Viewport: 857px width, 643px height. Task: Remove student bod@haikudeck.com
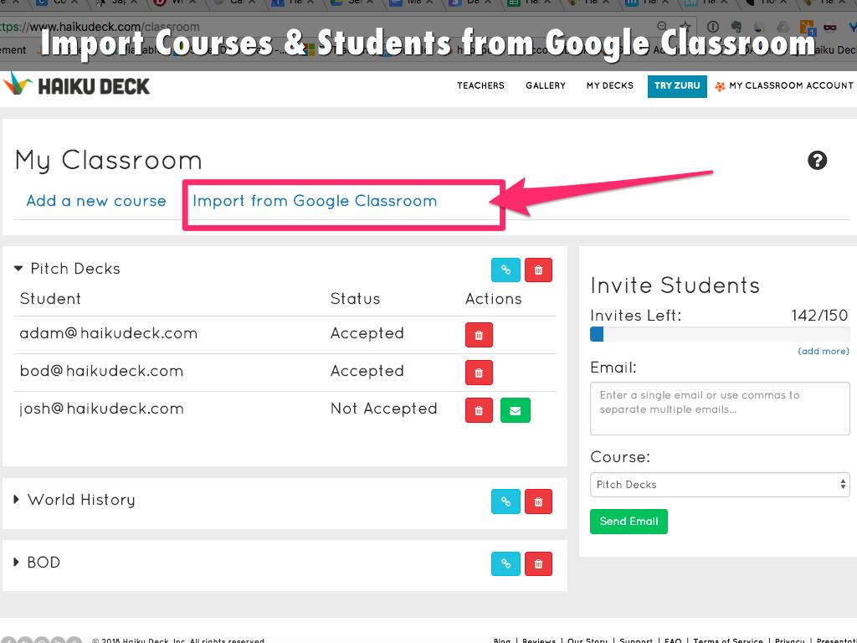[x=479, y=373]
